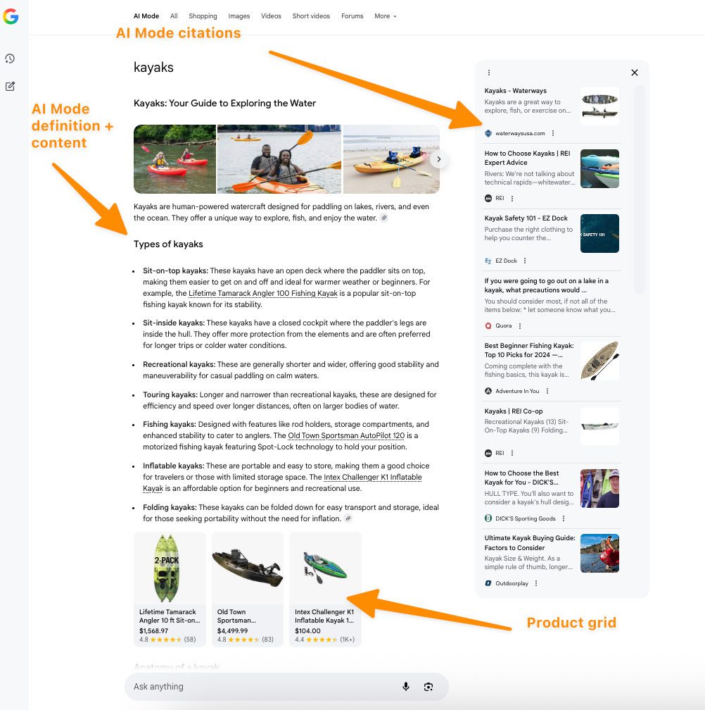Click the 'Touring kayaks:' bullet label
The height and width of the screenshot is (710, 705).
(170, 395)
